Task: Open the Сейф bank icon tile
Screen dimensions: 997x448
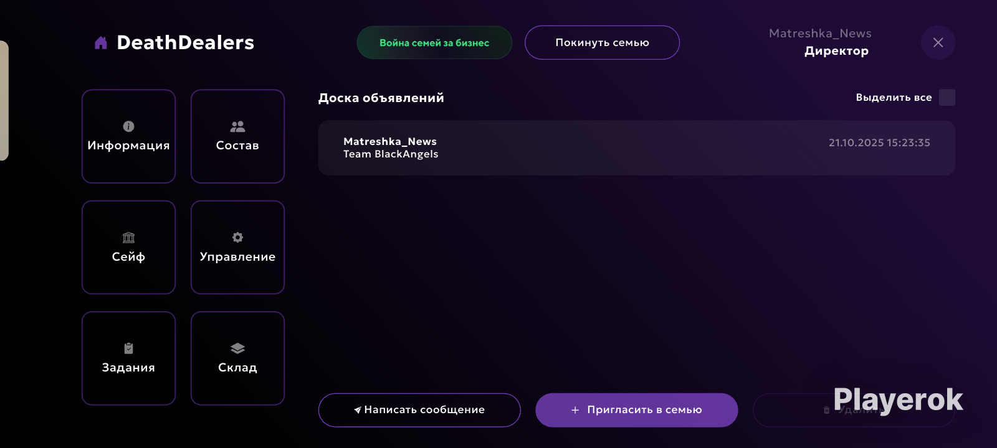Action: [128, 247]
